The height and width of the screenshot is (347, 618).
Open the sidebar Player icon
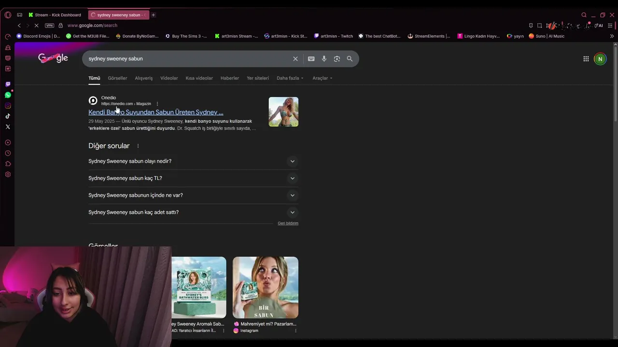(8, 143)
